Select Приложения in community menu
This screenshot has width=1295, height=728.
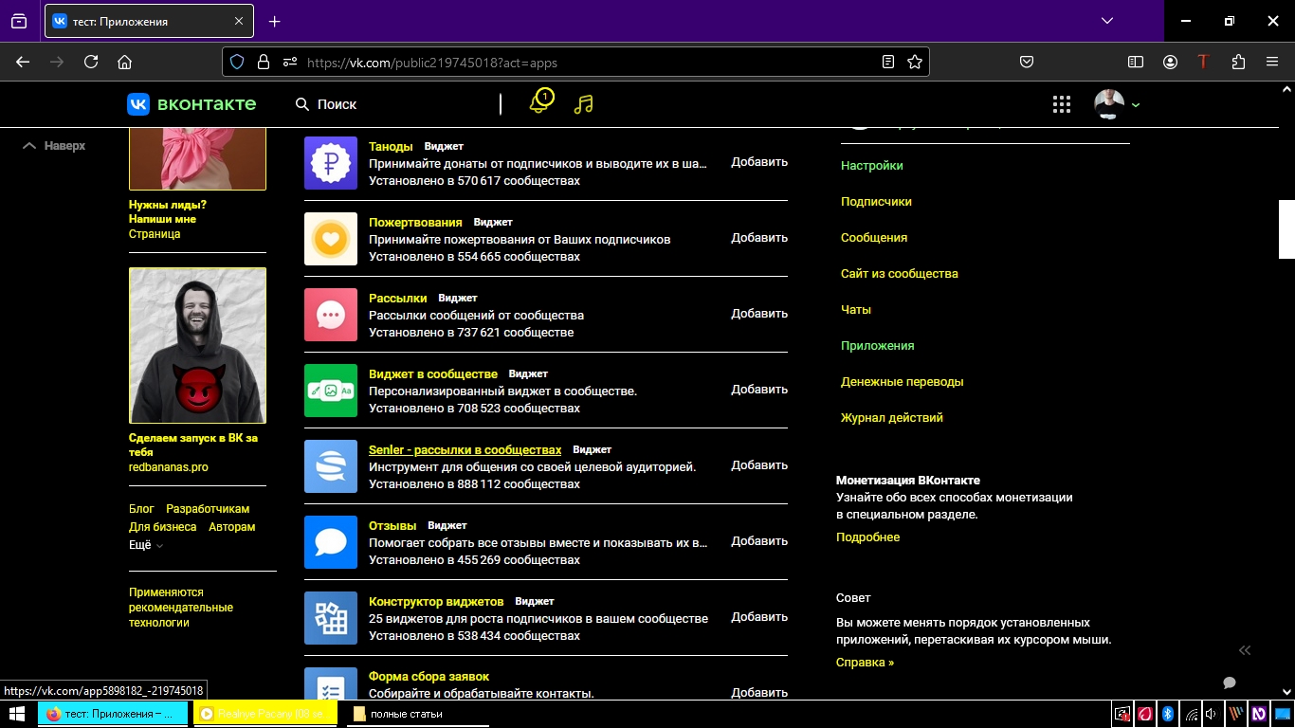pos(878,345)
